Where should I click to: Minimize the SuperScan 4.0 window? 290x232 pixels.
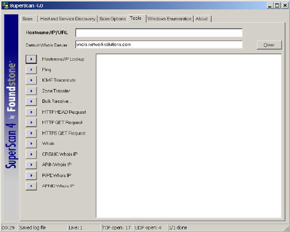270,5
